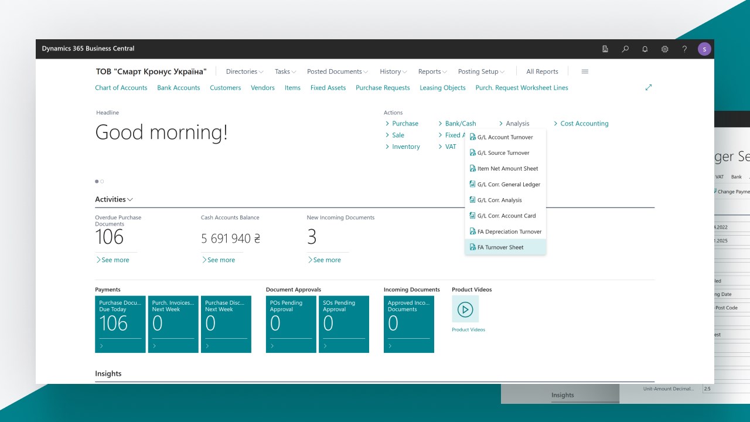Open the Items link
This screenshot has height=422, width=750.
[x=292, y=88]
